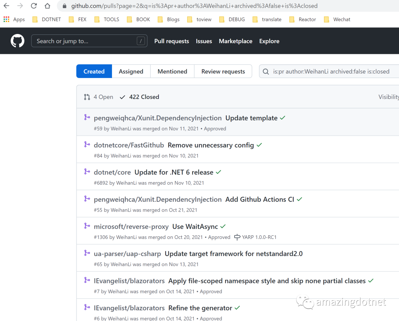Click the browser address bar URL
399x321 pixels.
194,6
